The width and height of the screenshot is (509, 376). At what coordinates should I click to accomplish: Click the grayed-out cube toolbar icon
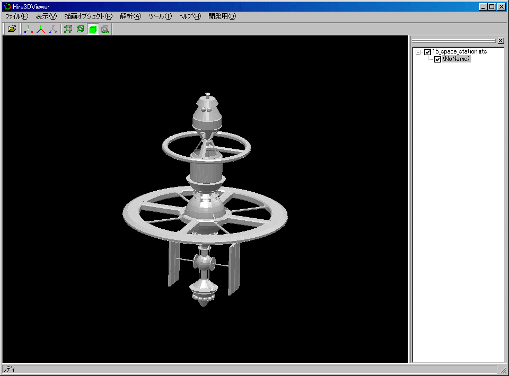pos(105,29)
